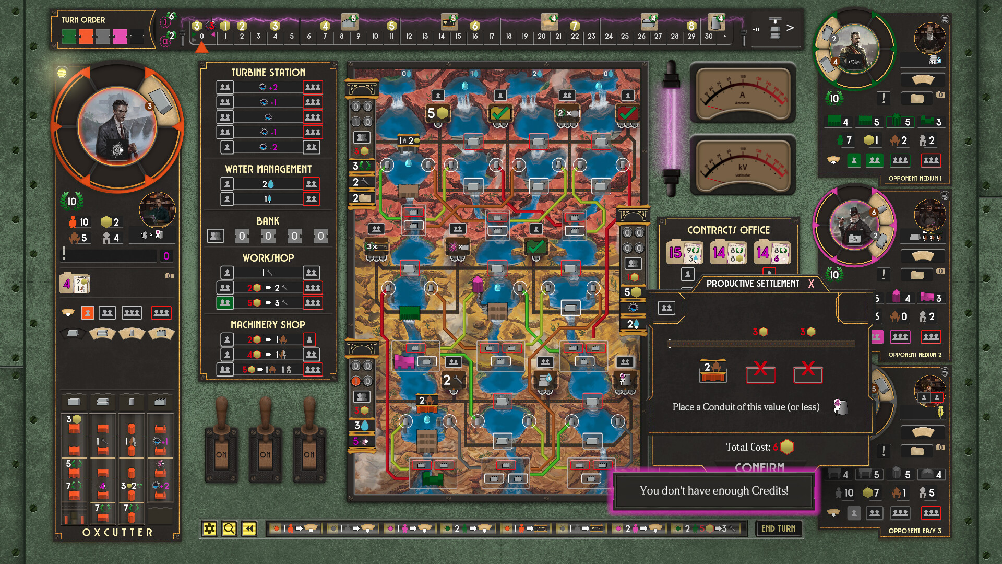Open the player's 4-point contract folder

75,284
